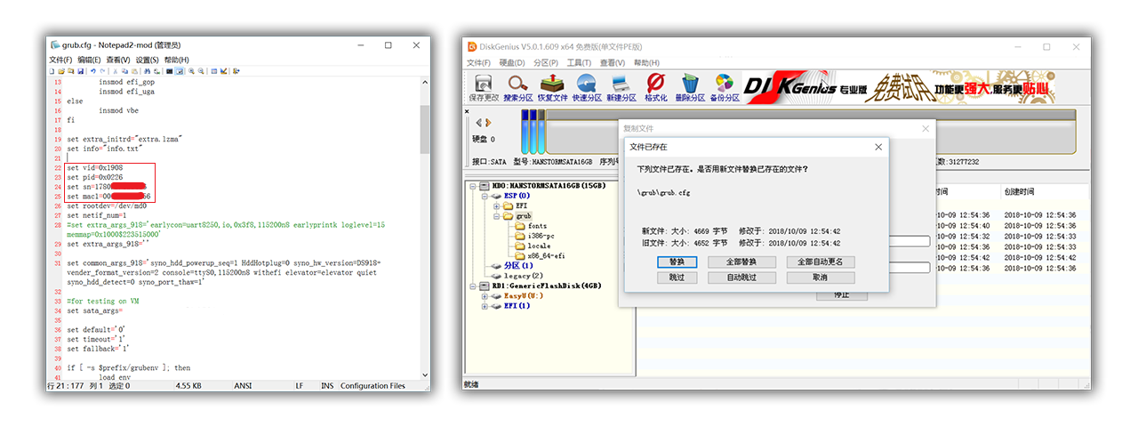This screenshot has width=1138, height=427.
Task: Click 新建分区 icon in DiskGenius toolbar
Action: pyautogui.click(x=621, y=87)
